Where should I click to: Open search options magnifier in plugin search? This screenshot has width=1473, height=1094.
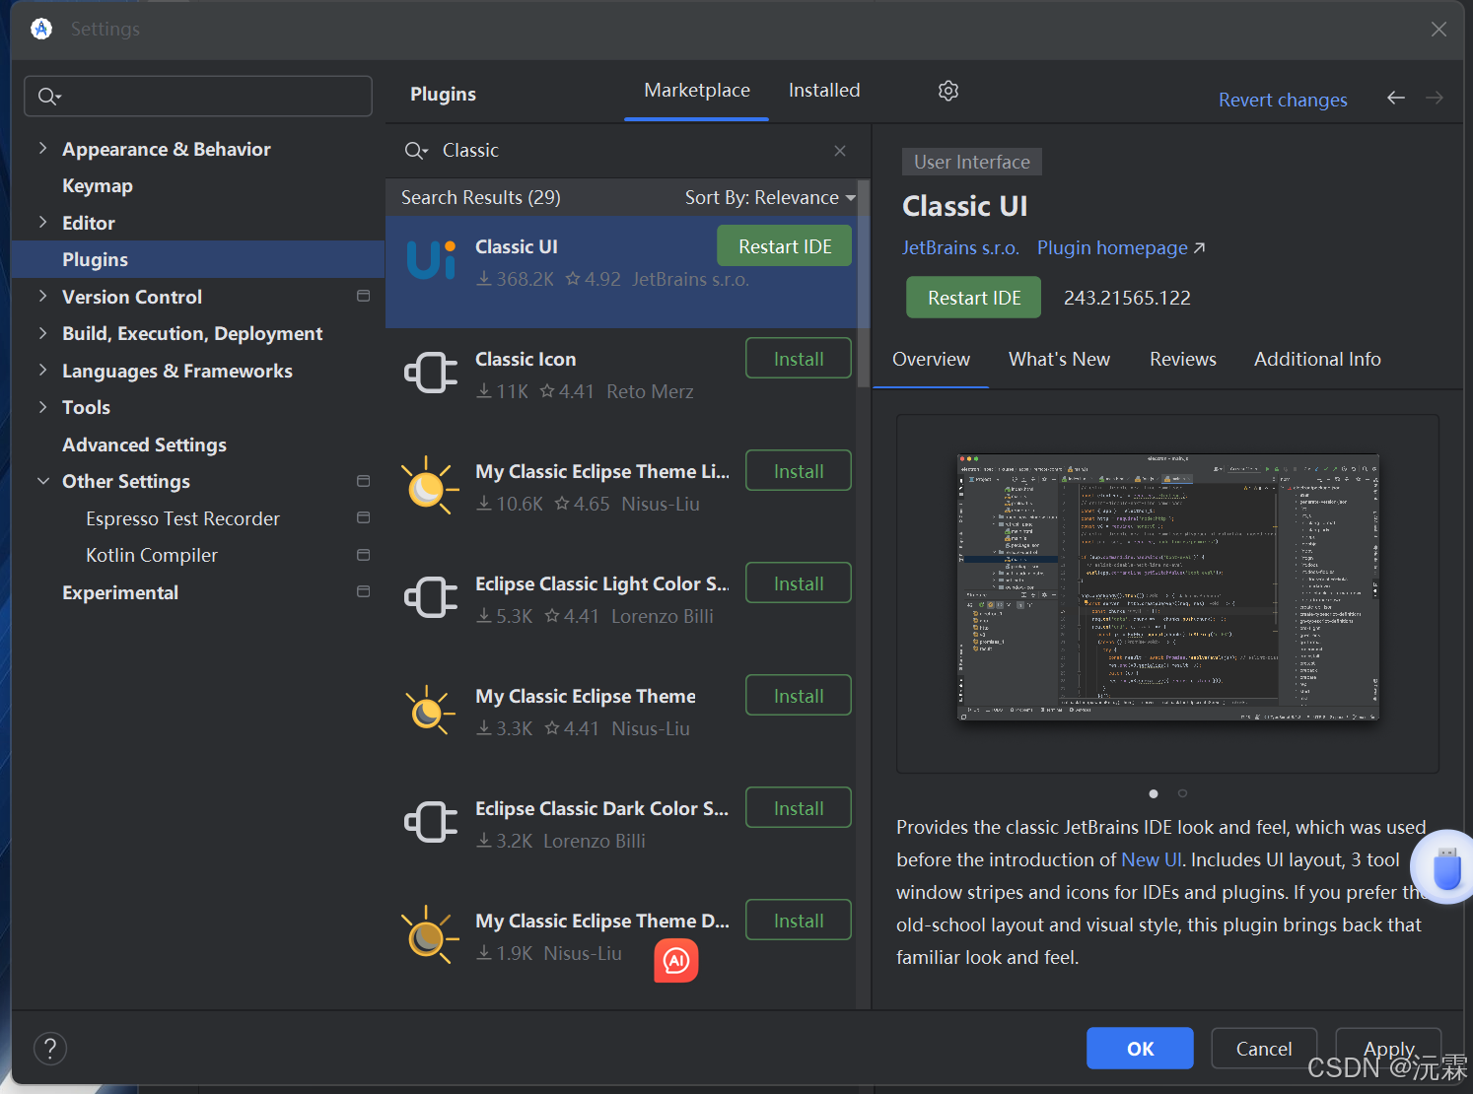(x=416, y=151)
